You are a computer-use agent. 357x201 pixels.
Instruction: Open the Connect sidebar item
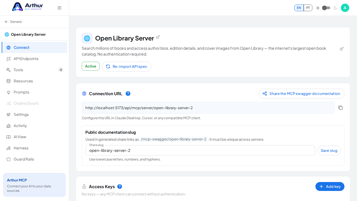click(x=35, y=47)
